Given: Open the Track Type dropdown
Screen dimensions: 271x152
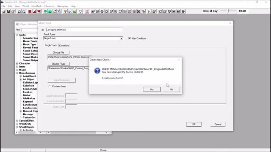Looking at the screenshot, I should pyautogui.click(x=122, y=38).
